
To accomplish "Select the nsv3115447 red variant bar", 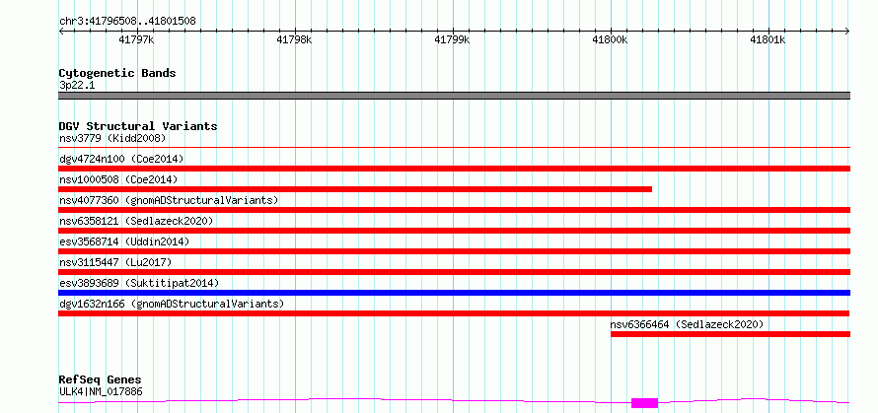I will [x=454, y=272].
